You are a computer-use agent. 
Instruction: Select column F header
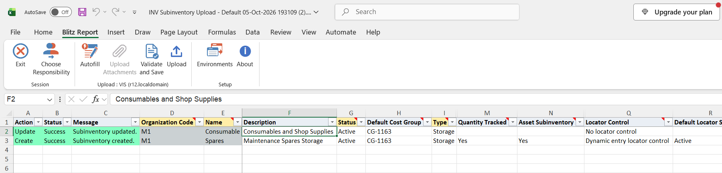point(289,113)
